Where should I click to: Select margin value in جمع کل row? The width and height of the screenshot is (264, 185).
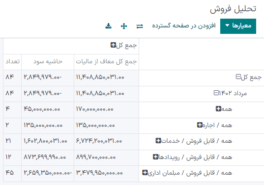pyautogui.click(x=48, y=78)
